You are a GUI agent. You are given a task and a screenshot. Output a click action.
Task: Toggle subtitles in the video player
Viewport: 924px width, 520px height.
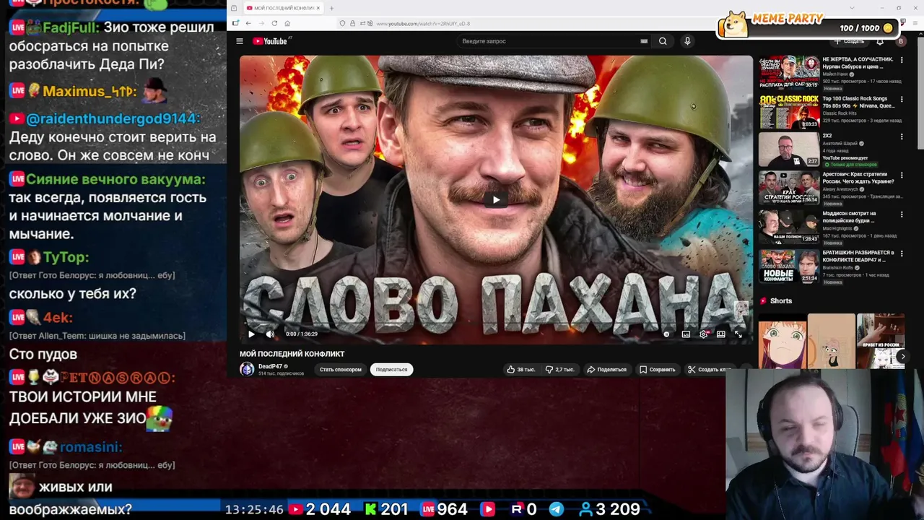click(x=686, y=334)
